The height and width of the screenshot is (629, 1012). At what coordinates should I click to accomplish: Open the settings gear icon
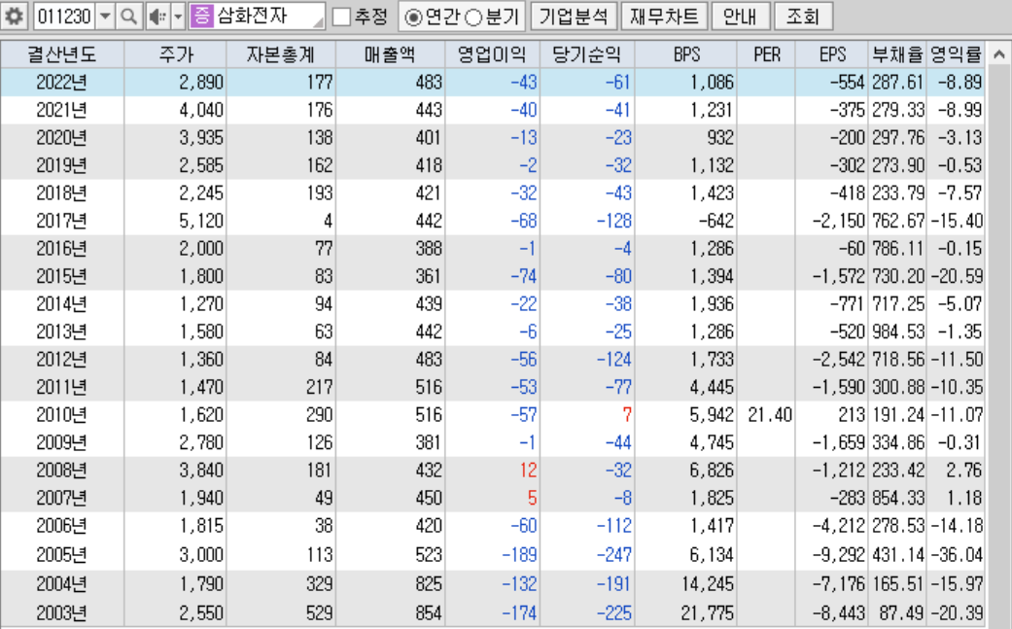point(14,17)
